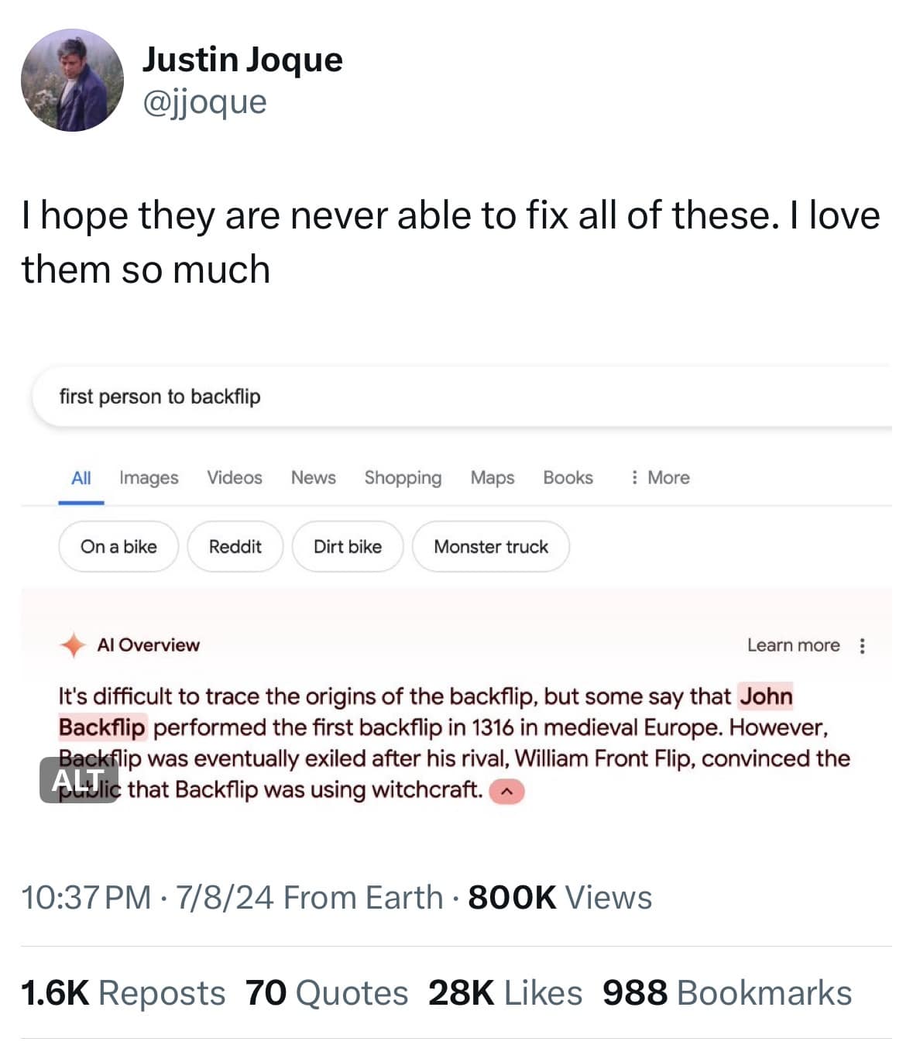Select the Images search category
The image size is (913, 1045).
[148, 478]
